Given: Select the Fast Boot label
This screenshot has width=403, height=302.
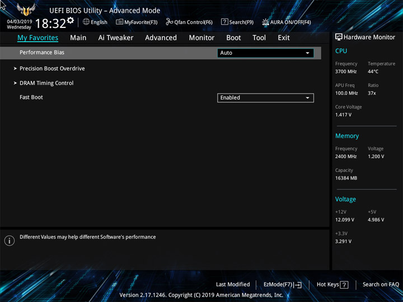Looking at the screenshot, I should pyautogui.click(x=31, y=97).
